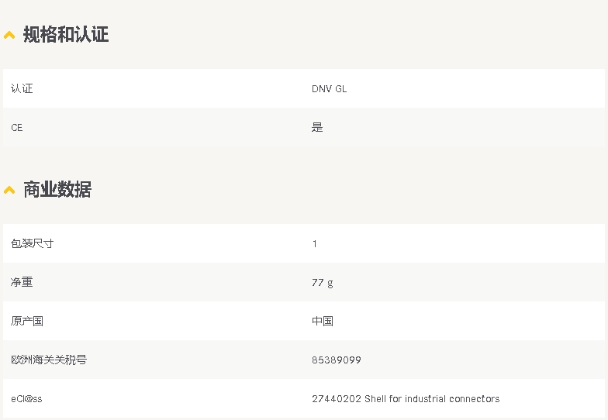
Task: Click the 77 g net weight value
Action: (323, 282)
